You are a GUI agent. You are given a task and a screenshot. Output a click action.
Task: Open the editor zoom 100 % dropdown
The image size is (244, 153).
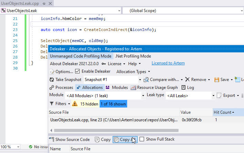(x=18, y=147)
